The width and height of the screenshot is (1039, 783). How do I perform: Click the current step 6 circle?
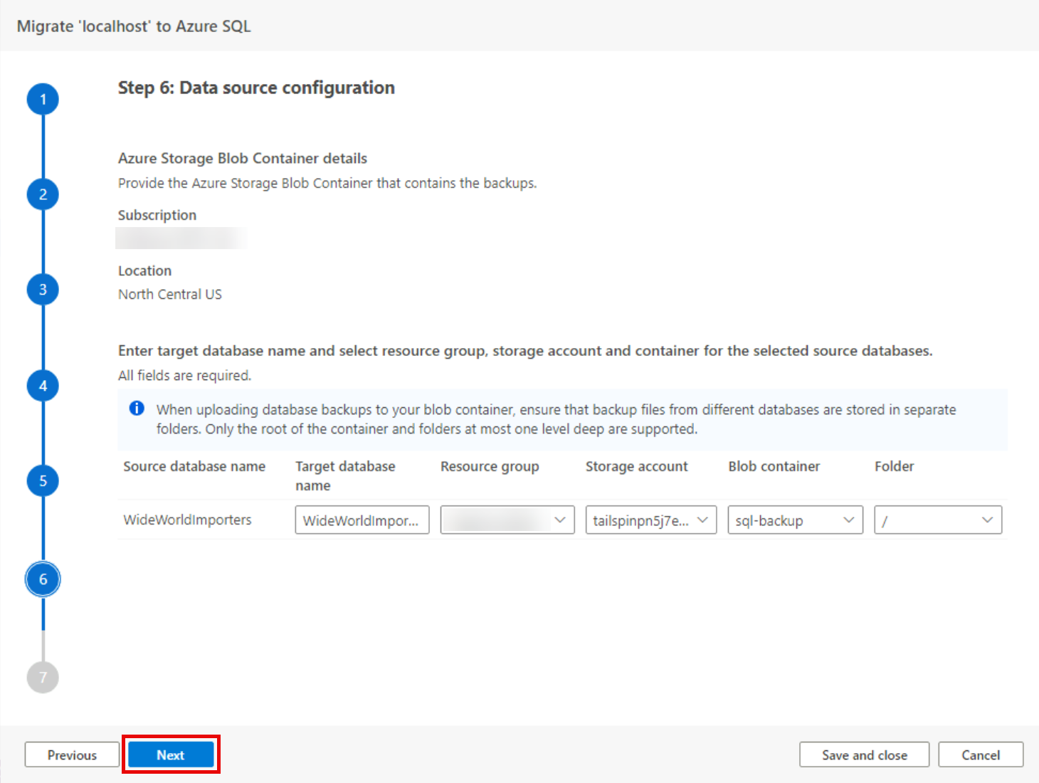tap(43, 579)
